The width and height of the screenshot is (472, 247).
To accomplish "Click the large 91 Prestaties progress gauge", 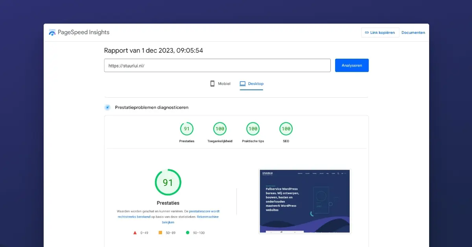I will coord(168,182).
